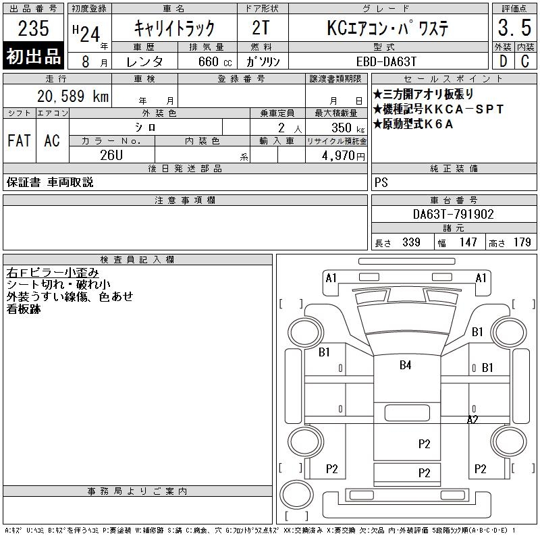Click the length value 339
Viewport: 540px width, 540px height.
pos(411,242)
